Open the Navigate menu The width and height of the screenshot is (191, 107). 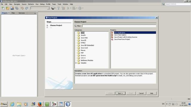coord(17,4)
